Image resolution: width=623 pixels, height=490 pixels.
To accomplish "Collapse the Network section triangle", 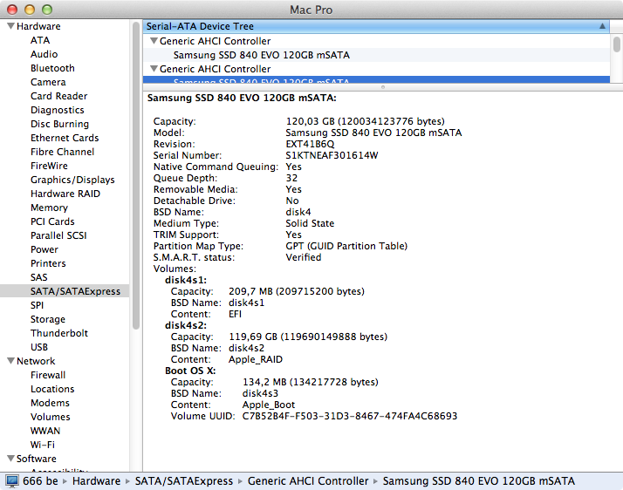I will tap(10, 361).
